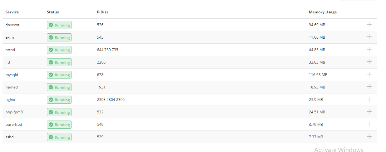This screenshot has width=386, height=152.
Task: Click the lfd row plus icon
Action: point(369,62)
